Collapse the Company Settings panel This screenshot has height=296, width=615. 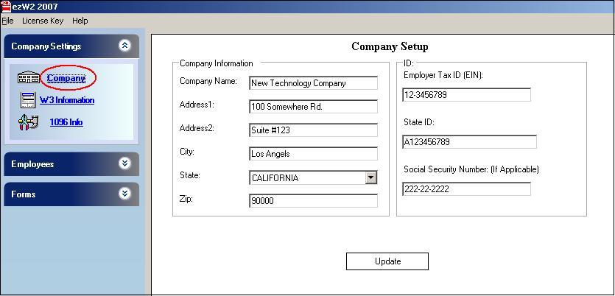click(x=124, y=46)
